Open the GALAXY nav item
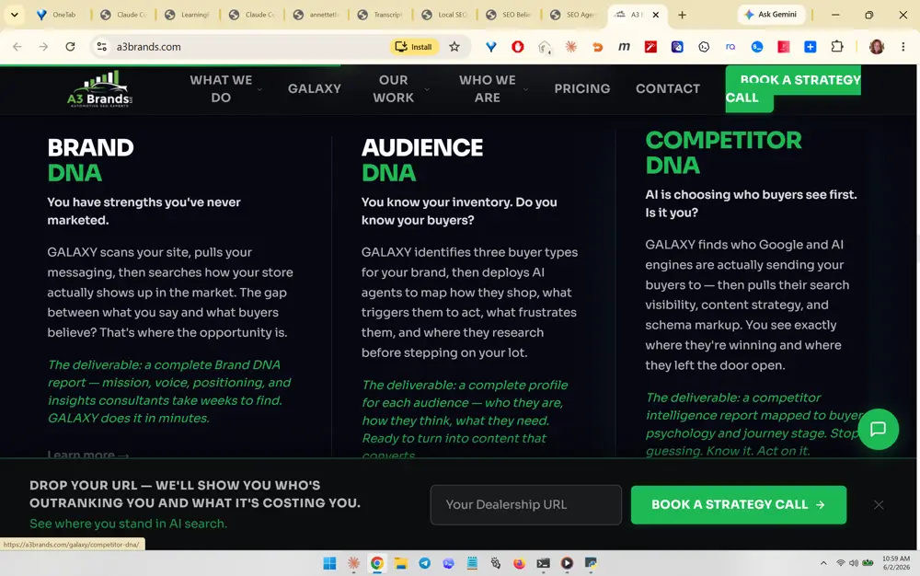 [314, 88]
